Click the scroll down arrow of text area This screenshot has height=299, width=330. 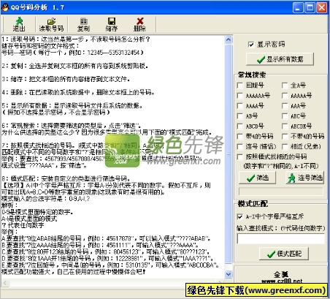(229, 274)
